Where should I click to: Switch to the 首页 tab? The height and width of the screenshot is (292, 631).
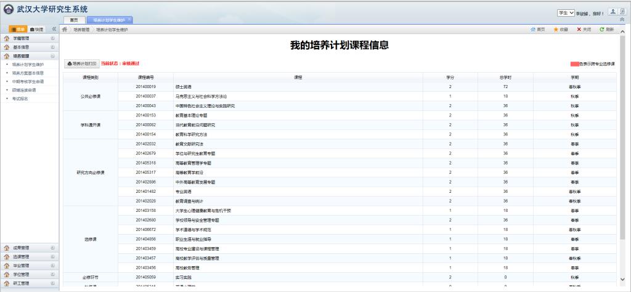74,20
